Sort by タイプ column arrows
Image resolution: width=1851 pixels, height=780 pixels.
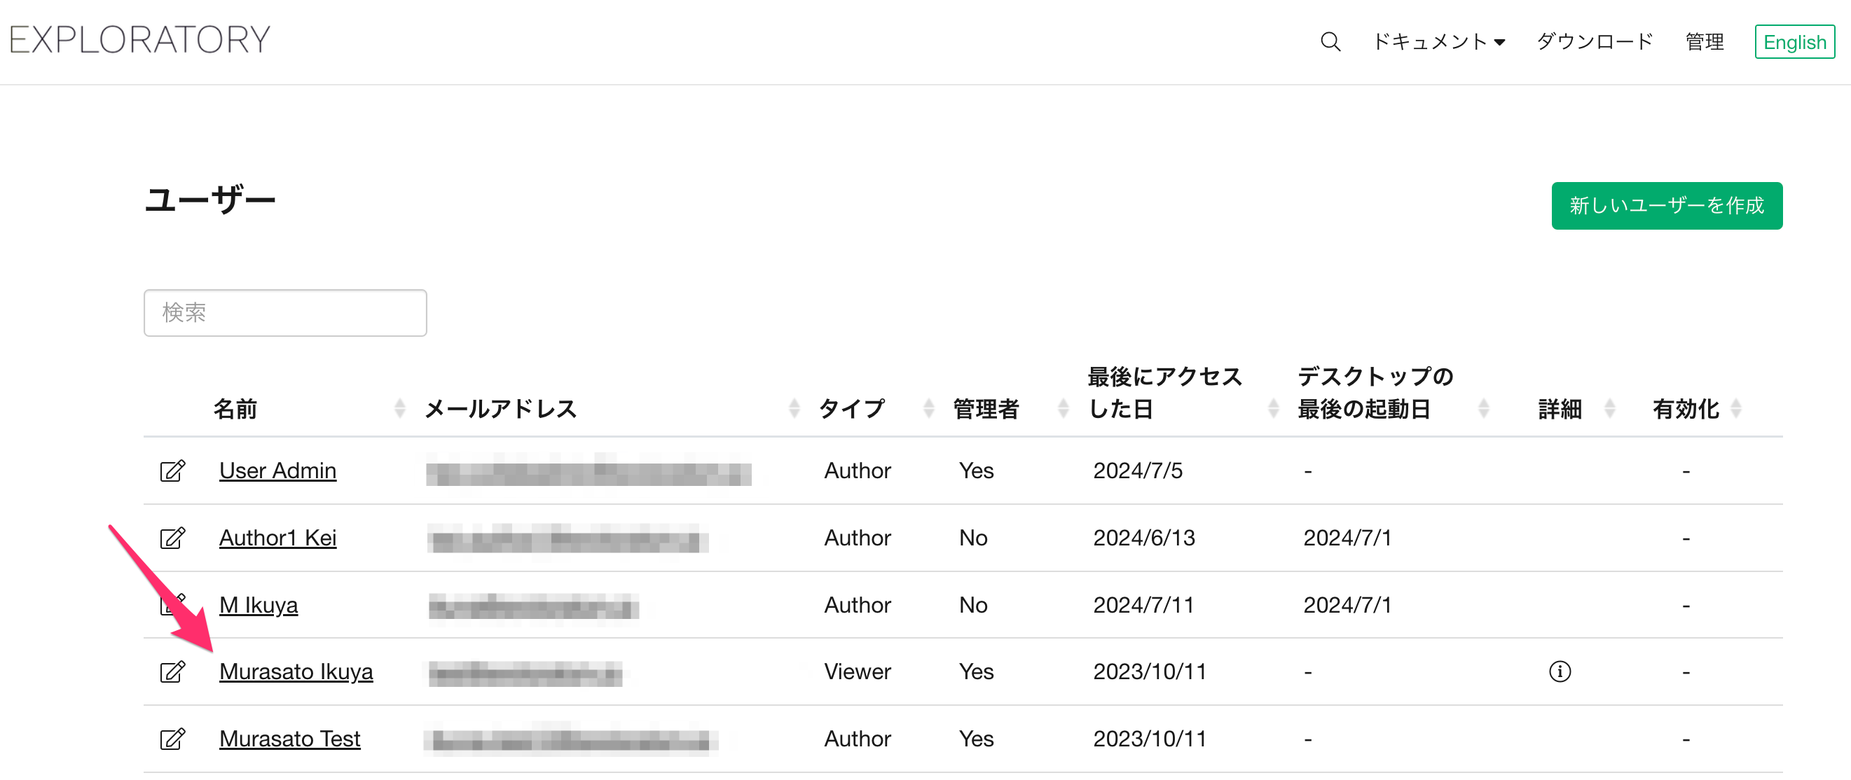pos(928,409)
